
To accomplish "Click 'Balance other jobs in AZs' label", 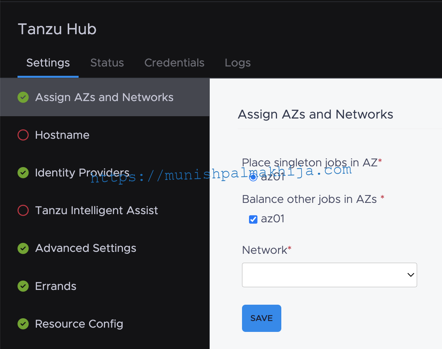I will coord(313,199).
